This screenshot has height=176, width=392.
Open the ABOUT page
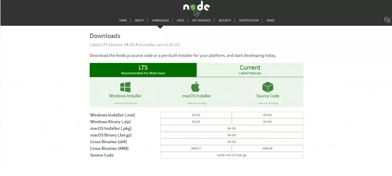[x=139, y=20]
